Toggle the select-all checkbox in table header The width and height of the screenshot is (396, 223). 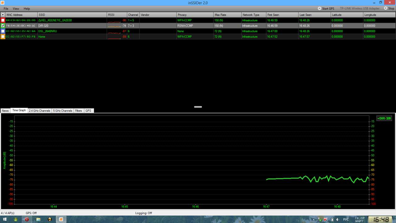coord(3,15)
